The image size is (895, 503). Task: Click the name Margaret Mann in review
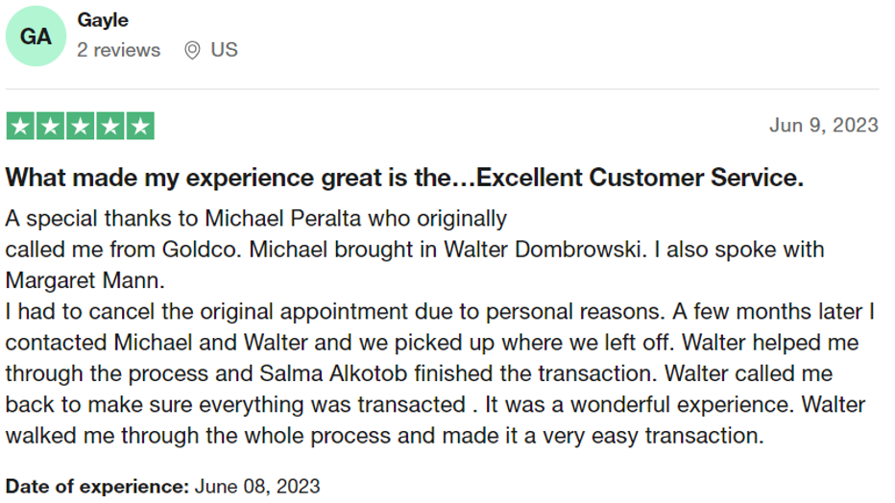tap(85, 280)
